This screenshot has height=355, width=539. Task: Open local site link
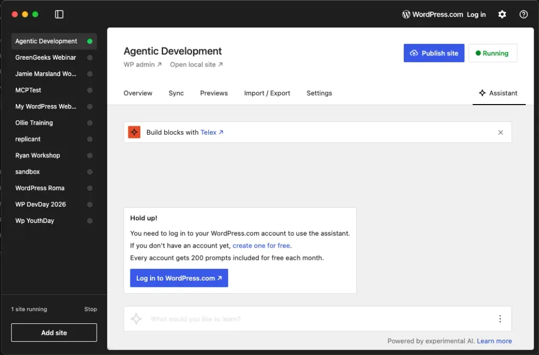point(196,64)
